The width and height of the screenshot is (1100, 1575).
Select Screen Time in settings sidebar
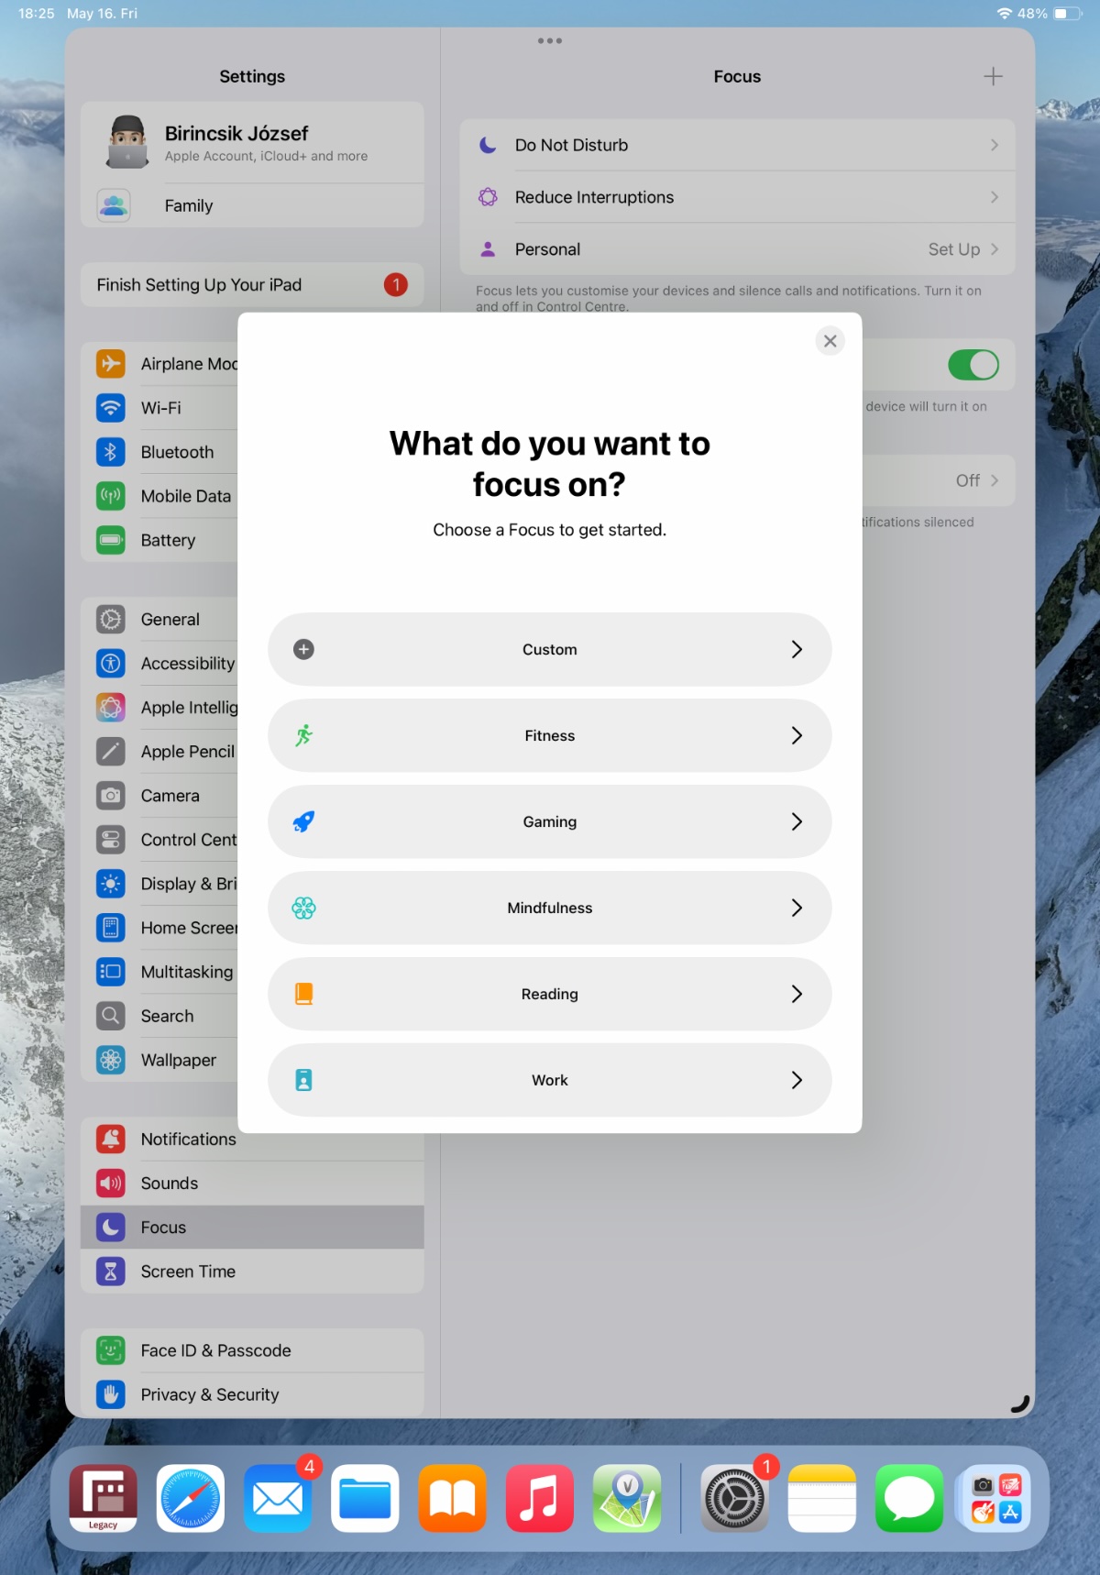click(x=188, y=1271)
